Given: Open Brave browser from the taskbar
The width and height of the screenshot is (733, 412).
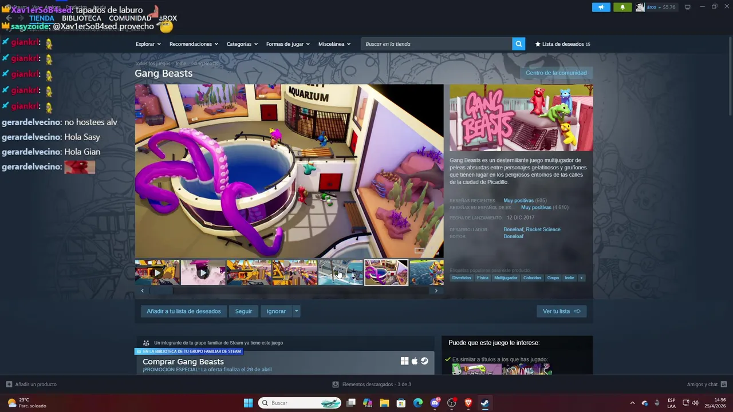Looking at the screenshot, I should [468, 403].
